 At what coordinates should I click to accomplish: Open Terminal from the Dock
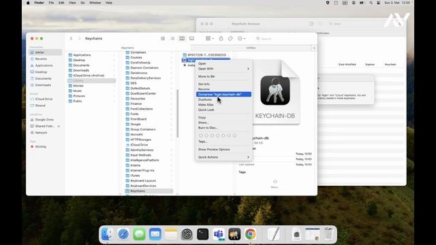click(x=203, y=234)
